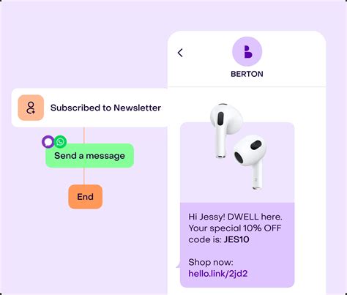Click the connector line above the End node

[x=84, y=176]
